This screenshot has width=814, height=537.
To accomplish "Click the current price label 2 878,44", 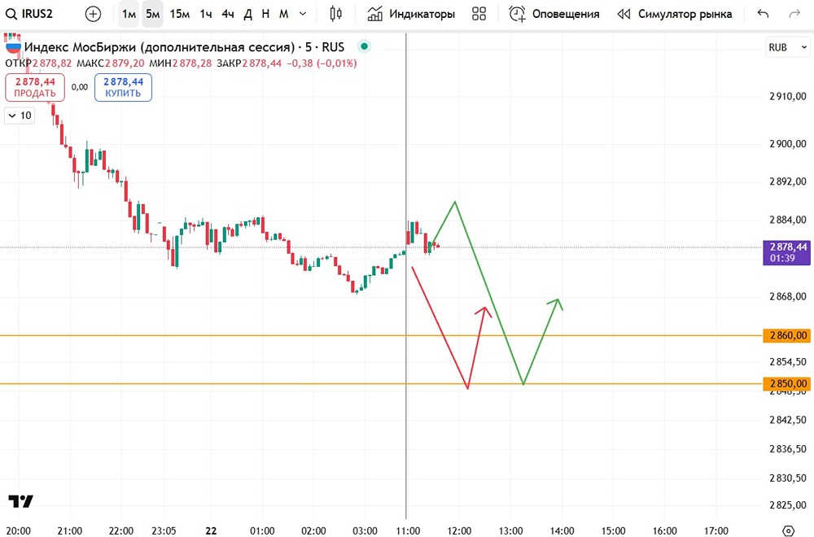I will click(x=786, y=252).
